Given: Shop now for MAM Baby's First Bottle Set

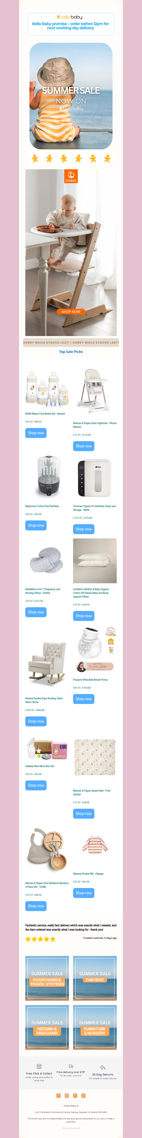Looking at the screenshot, I should point(36,433).
